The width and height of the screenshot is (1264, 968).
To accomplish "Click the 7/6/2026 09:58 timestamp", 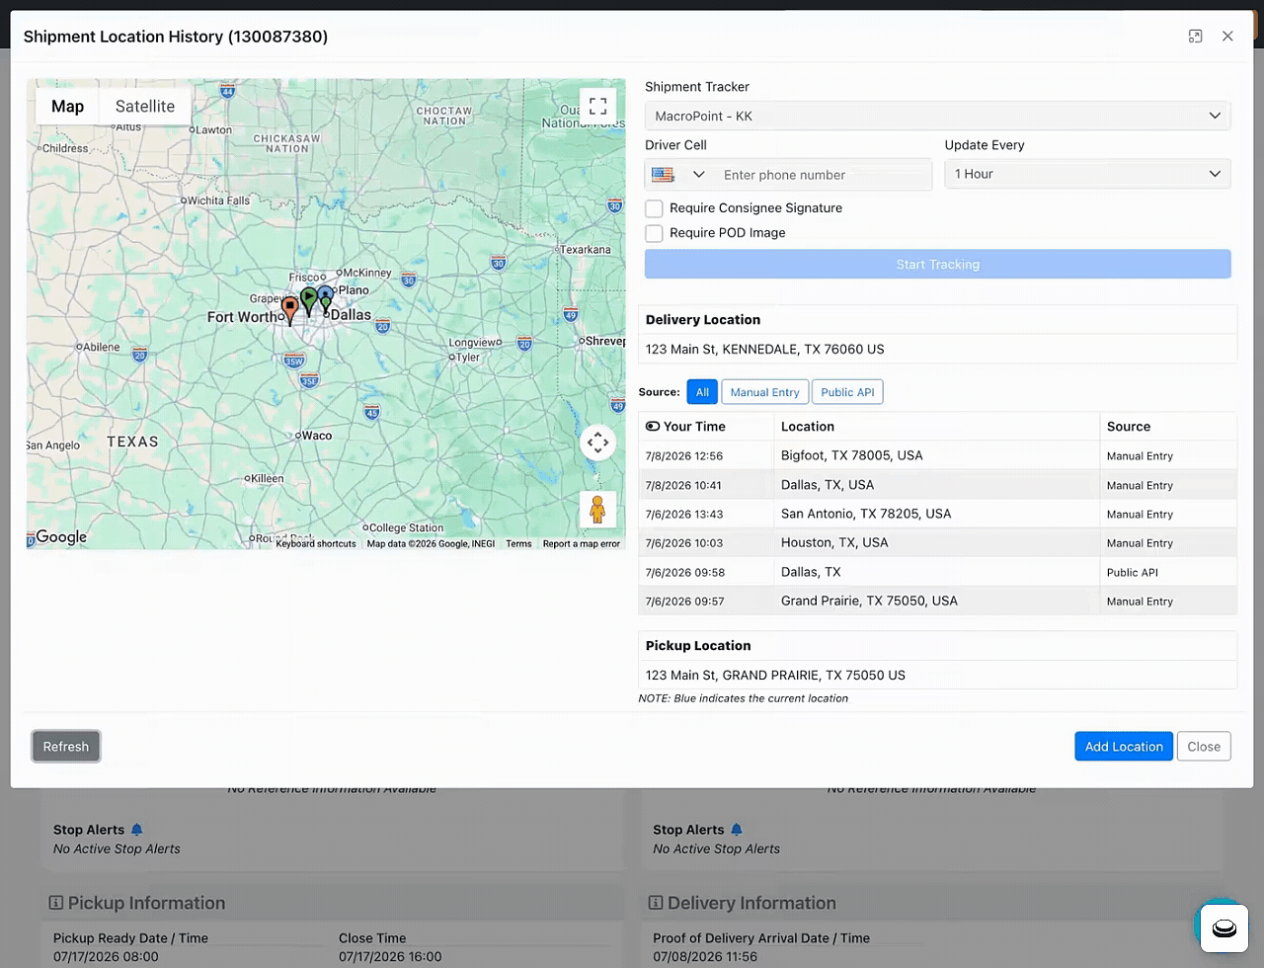I will pos(684,573).
